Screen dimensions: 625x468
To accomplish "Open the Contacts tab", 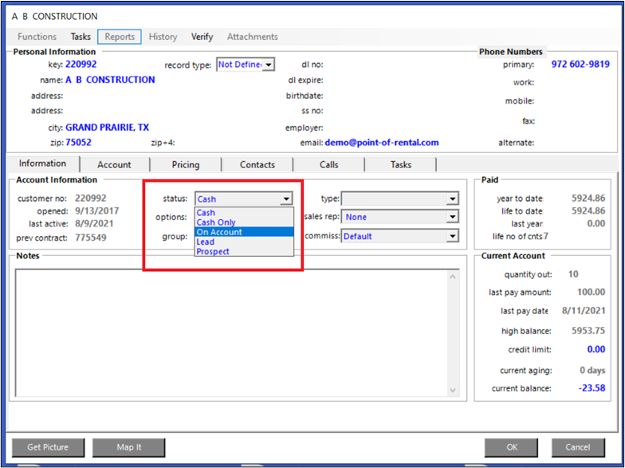I will point(257,164).
